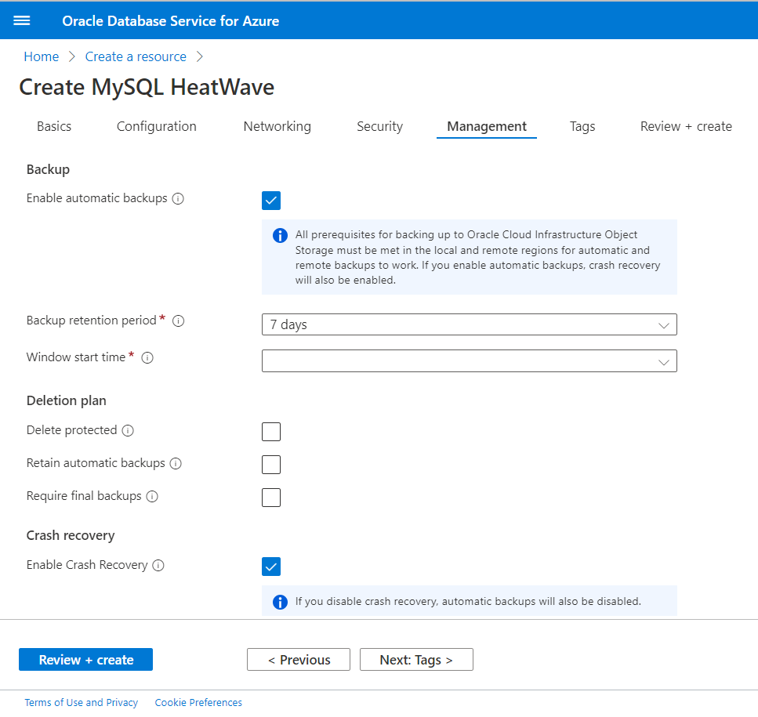
Task: Switch to the Tags tab
Action: [582, 127]
